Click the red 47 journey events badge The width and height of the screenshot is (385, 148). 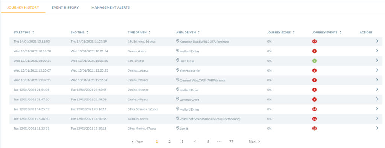(x=314, y=42)
